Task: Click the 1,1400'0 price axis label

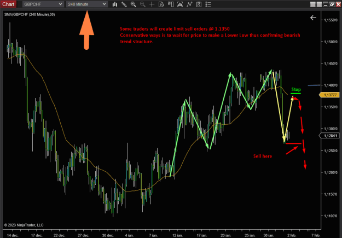Action: (x=331, y=85)
